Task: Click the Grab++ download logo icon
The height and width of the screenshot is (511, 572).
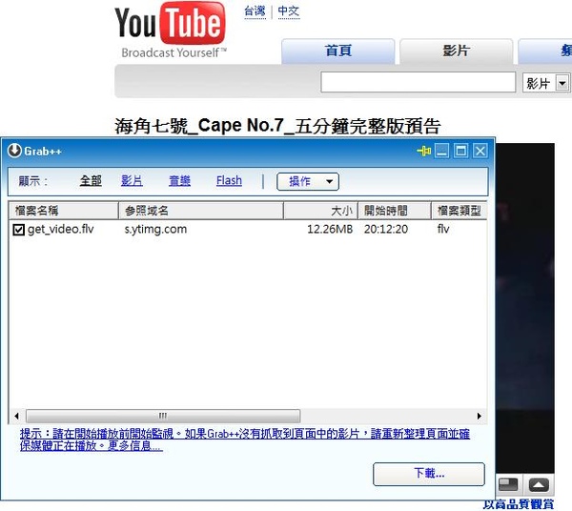Action: [14, 151]
